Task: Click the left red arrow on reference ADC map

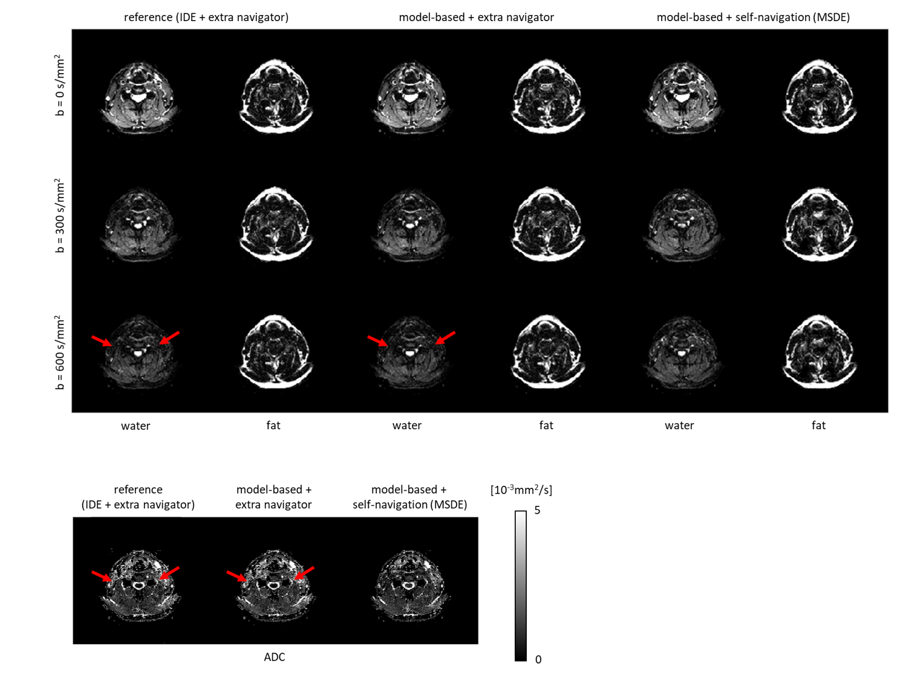Action: tap(102, 576)
